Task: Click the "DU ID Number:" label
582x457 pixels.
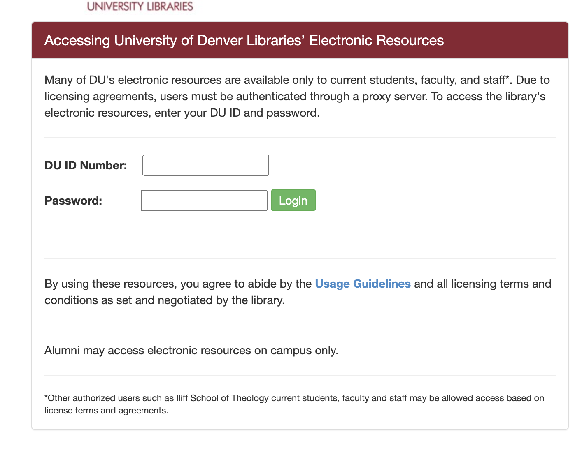Action: point(86,165)
